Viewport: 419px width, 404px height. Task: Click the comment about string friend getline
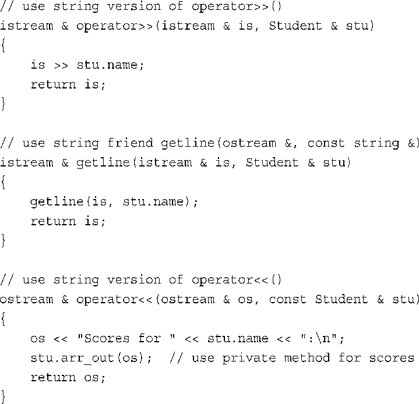[210, 143]
